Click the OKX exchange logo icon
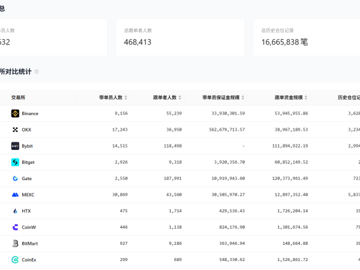This screenshot has width=360, height=270. pyautogui.click(x=15, y=130)
